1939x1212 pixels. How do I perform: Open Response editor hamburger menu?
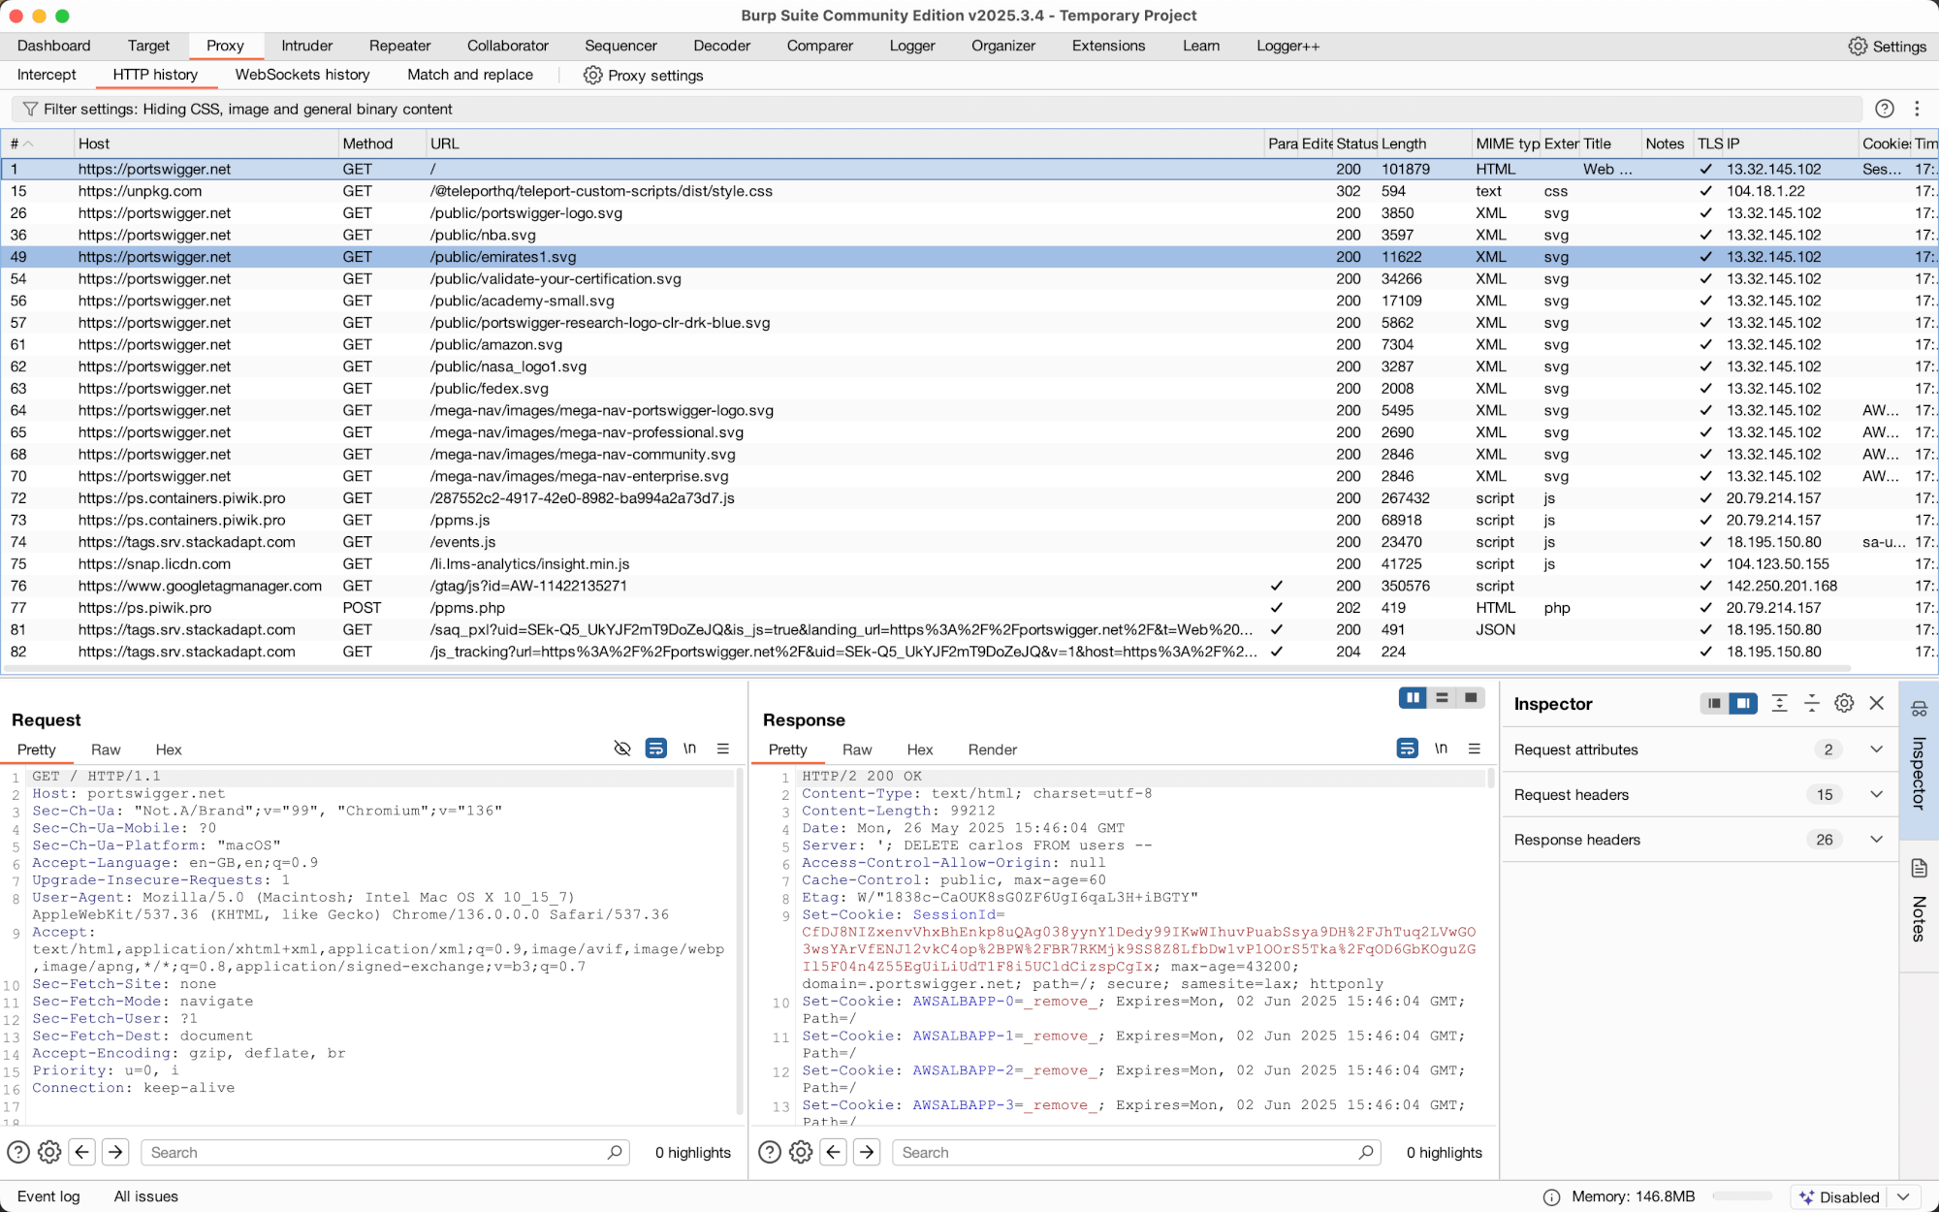point(1475,749)
